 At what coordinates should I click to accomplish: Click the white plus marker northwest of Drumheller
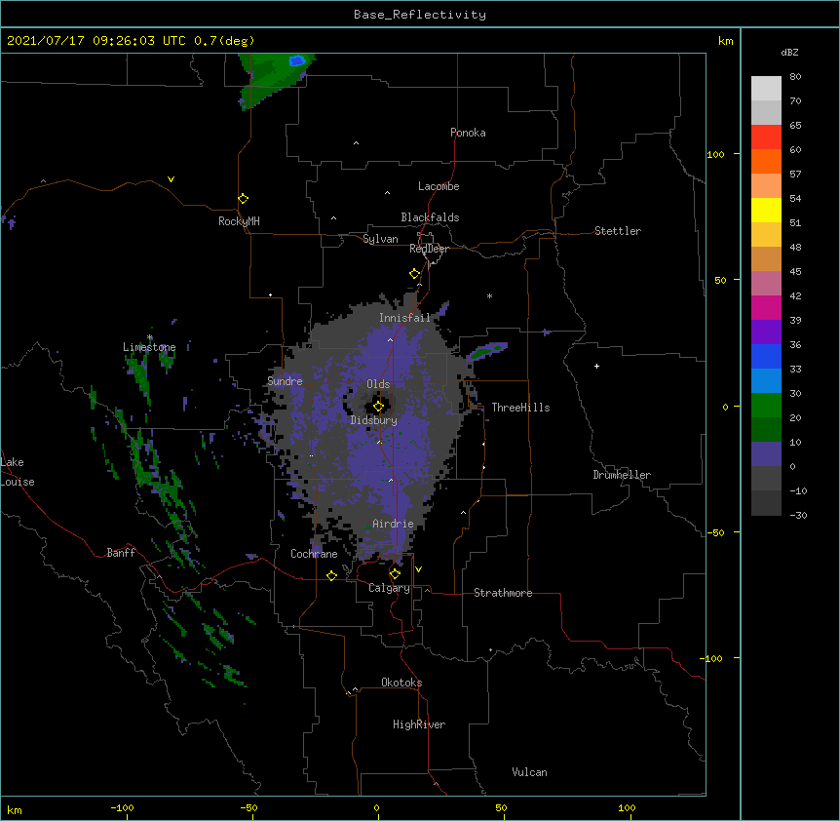coord(596,366)
